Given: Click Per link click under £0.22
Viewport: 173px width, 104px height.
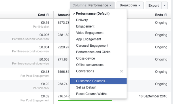Looking at the screenshot, I should (x=41, y=88).
